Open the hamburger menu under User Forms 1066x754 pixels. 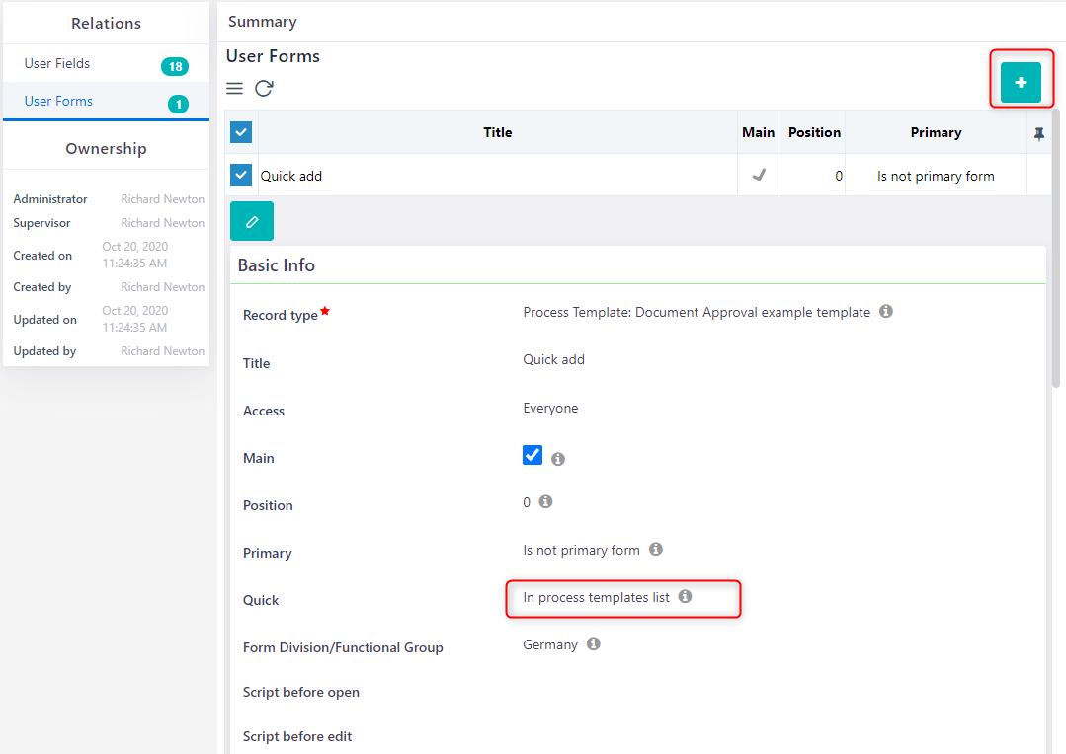235,89
